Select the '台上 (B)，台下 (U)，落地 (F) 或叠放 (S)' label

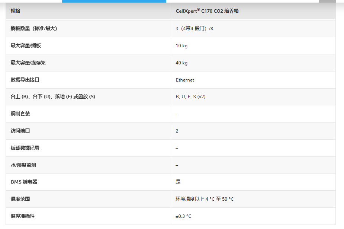pos(53,96)
